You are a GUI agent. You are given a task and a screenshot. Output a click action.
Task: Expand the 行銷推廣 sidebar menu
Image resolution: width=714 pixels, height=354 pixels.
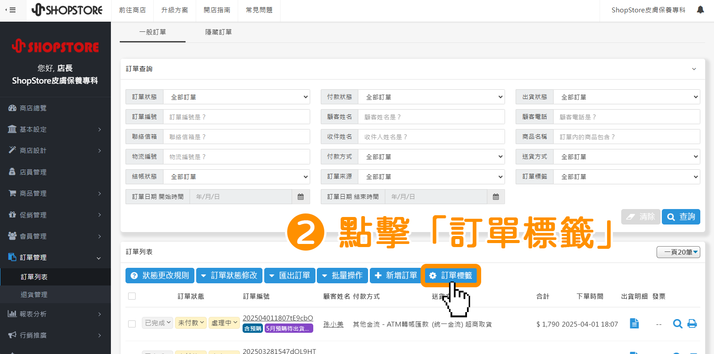tap(55, 335)
